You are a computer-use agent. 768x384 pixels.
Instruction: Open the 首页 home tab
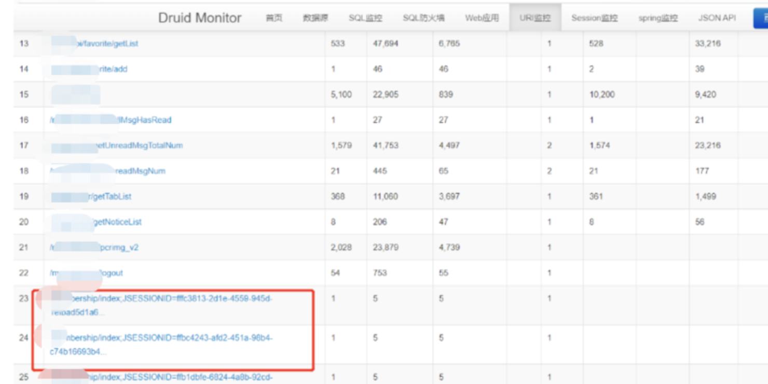[x=274, y=18]
